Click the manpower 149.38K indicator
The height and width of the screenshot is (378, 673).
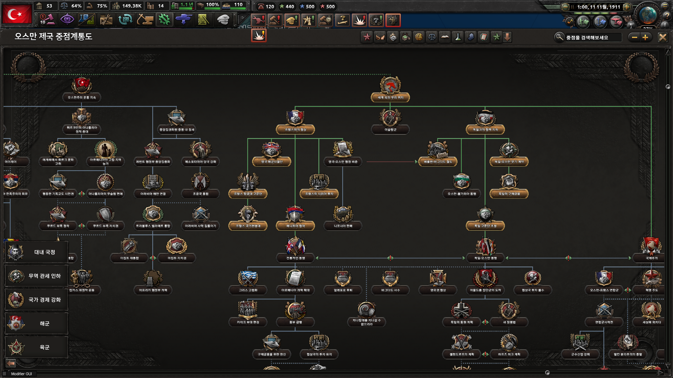127,6
